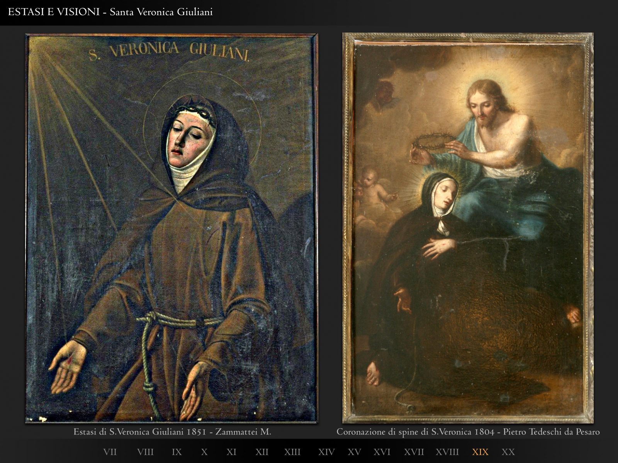Click caption 'Coronazione di spine di S.Veronica 1804'
The image size is (618, 463).
pyautogui.click(x=415, y=432)
